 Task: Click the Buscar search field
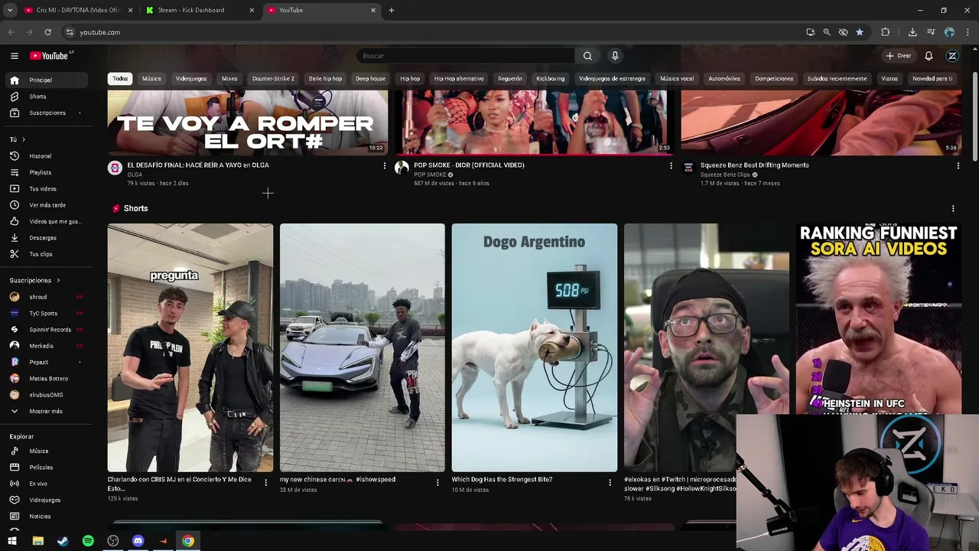pos(465,56)
